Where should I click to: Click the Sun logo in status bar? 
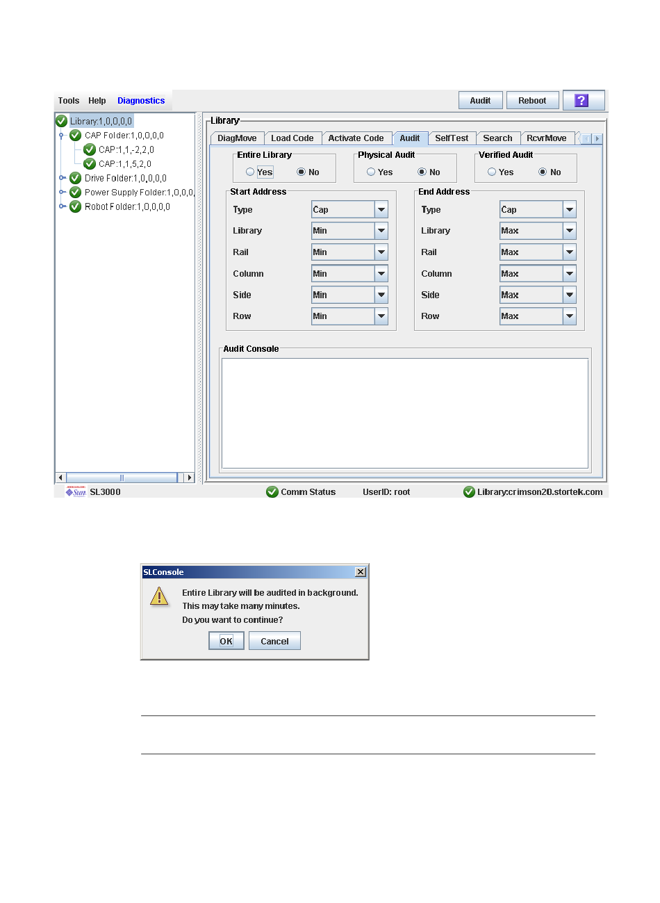76,492
